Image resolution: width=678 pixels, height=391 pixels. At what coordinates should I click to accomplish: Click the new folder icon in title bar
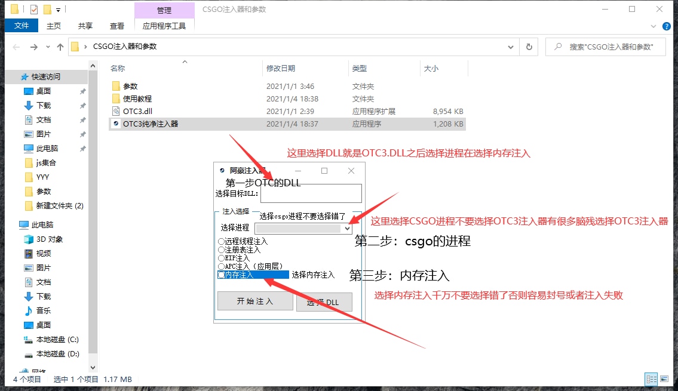pyautogui.click(x=47, y=9)
